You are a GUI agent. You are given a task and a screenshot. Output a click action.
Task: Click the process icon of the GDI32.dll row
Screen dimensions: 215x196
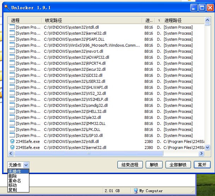click(12, 75)
